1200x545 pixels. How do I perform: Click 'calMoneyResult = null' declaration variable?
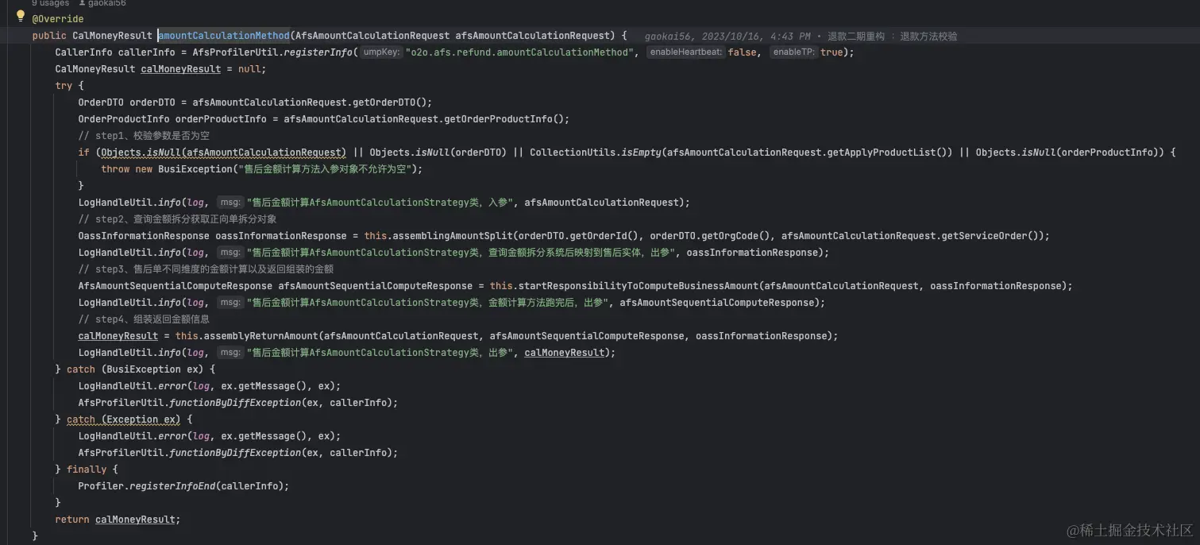tap(181, 69)
